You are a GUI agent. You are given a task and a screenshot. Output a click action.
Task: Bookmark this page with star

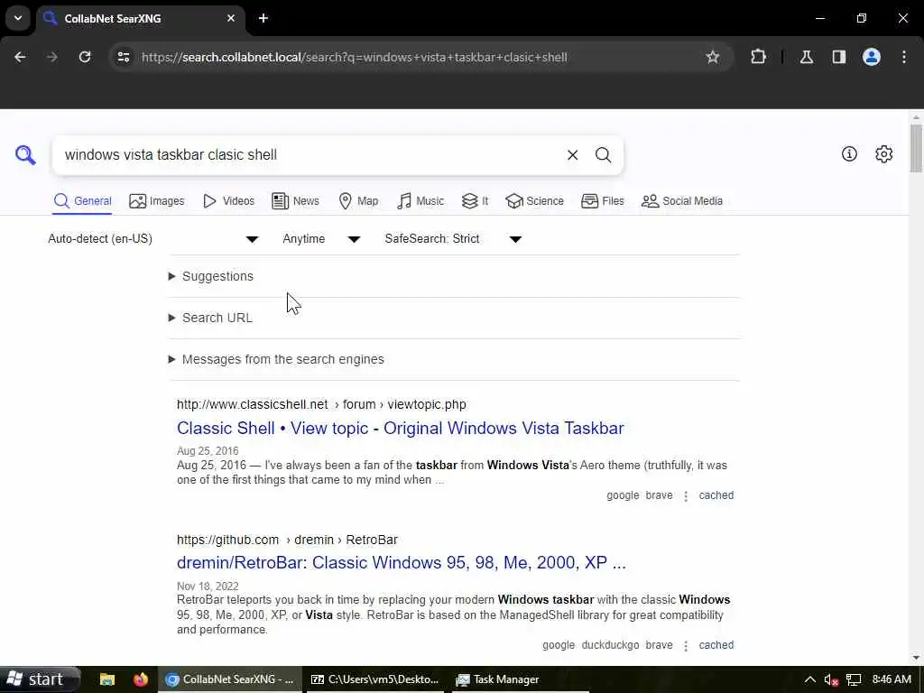coord(713,57)
